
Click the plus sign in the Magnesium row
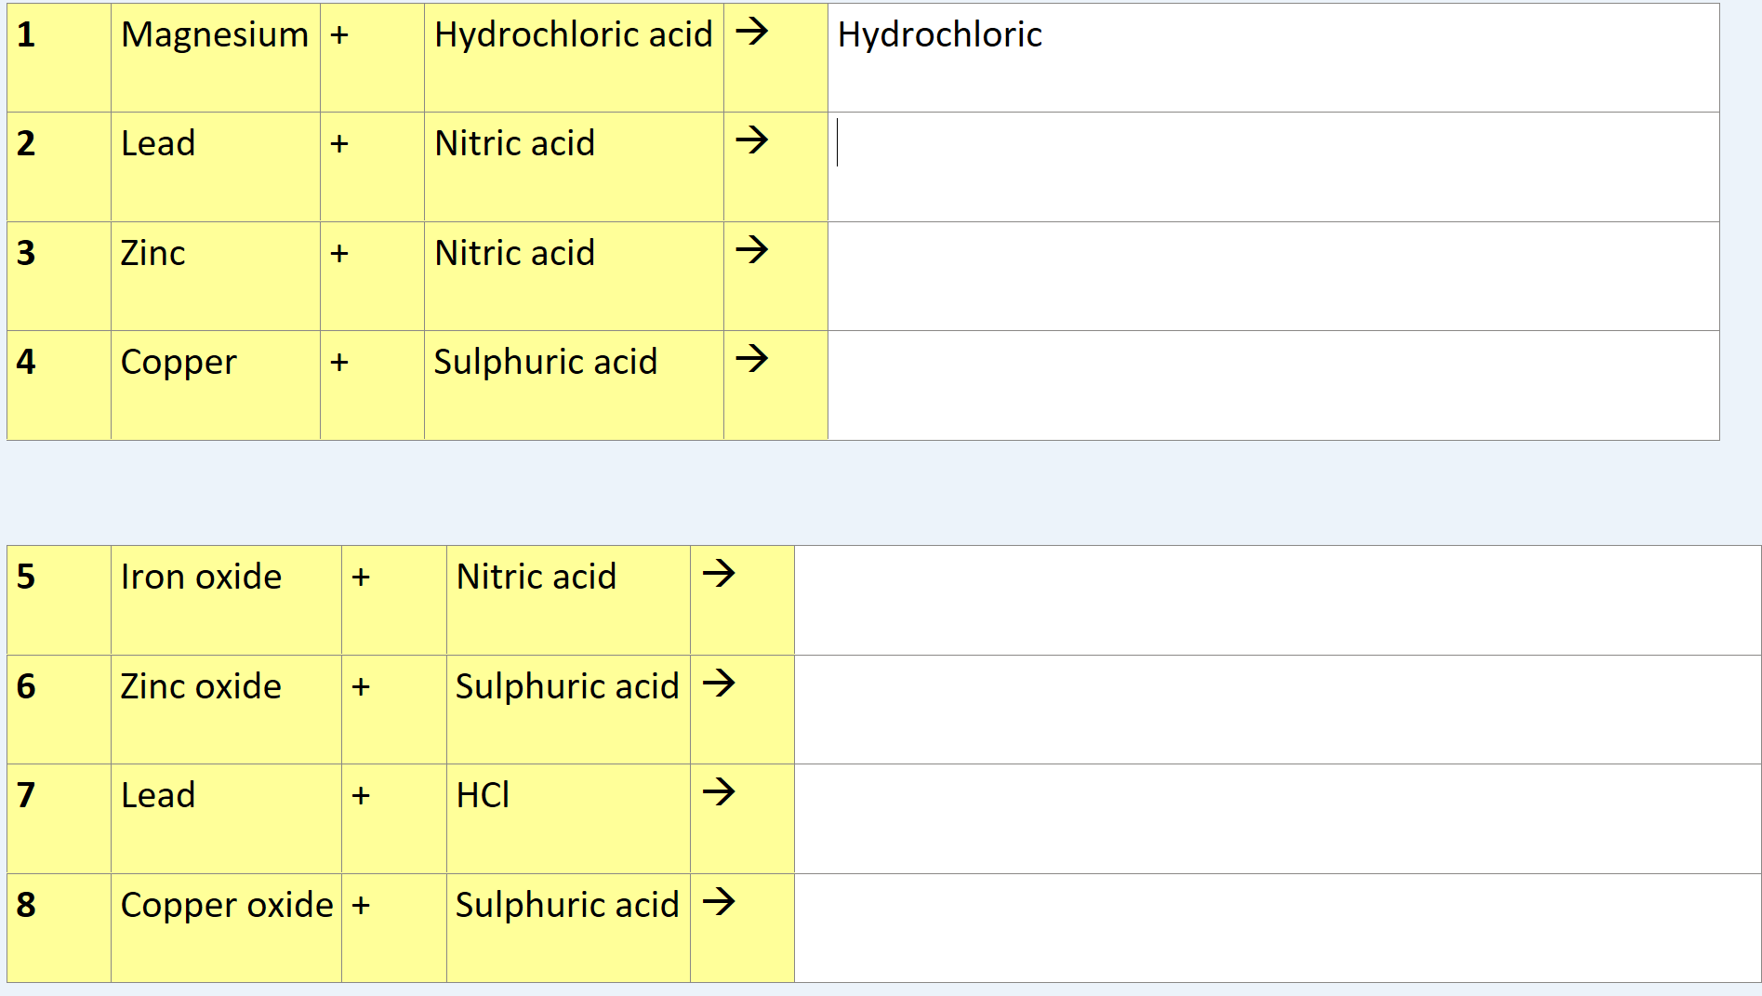pyautogui.click(x=339, y=35)
